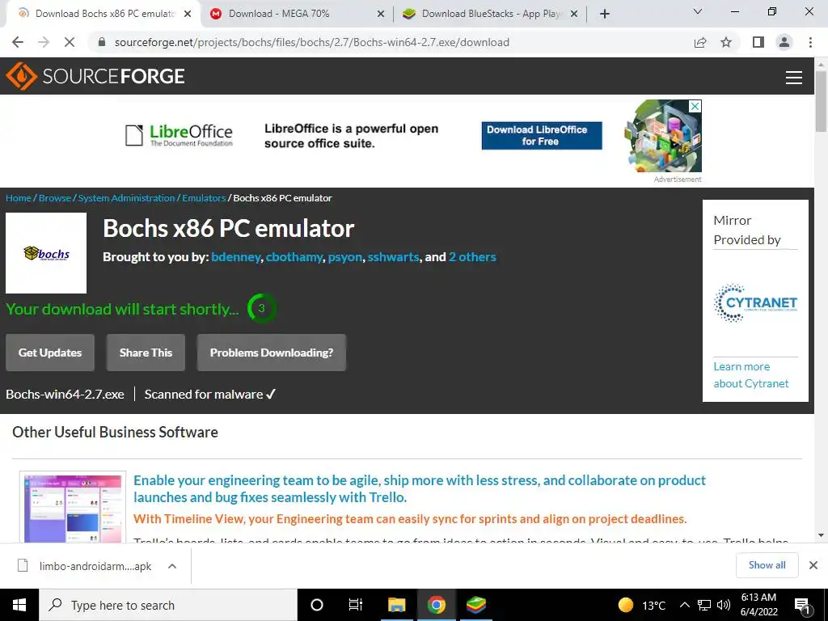Click Download LibreOffice for Free button
Screen dimensions: 828x621
pos(542,136)
